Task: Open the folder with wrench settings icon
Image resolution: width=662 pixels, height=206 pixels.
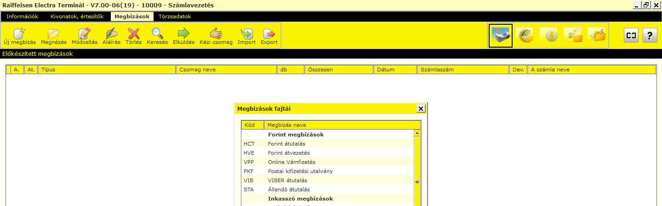Action: (x=597, y=36)
